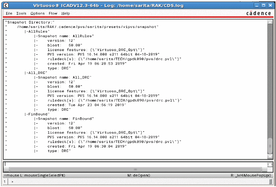Click the "Snapshot Directory:" line
Viewport: 276px width, 187px height.
(30, 22)
